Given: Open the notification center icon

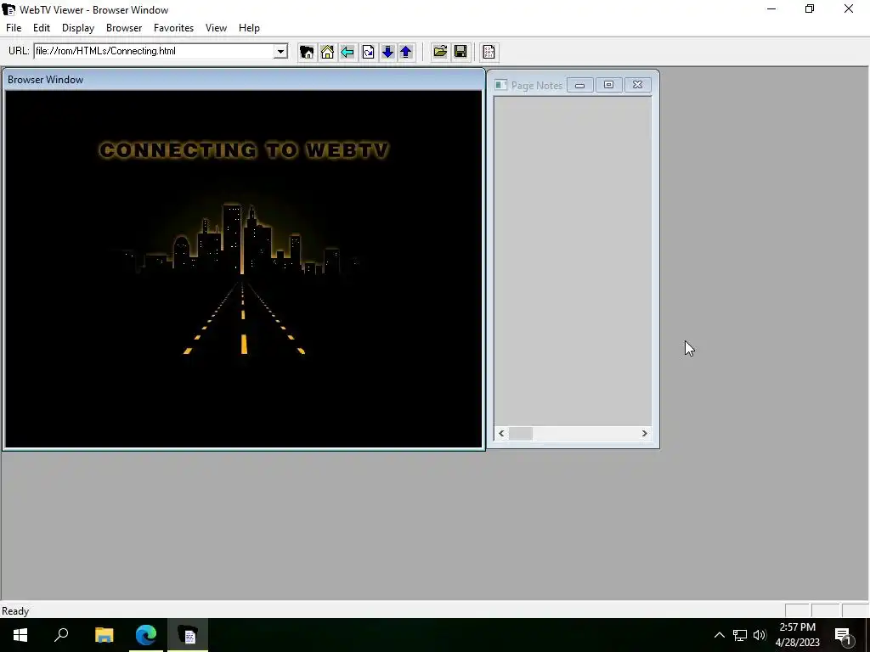Looking at the screenshot, I should tap(843, 635).
